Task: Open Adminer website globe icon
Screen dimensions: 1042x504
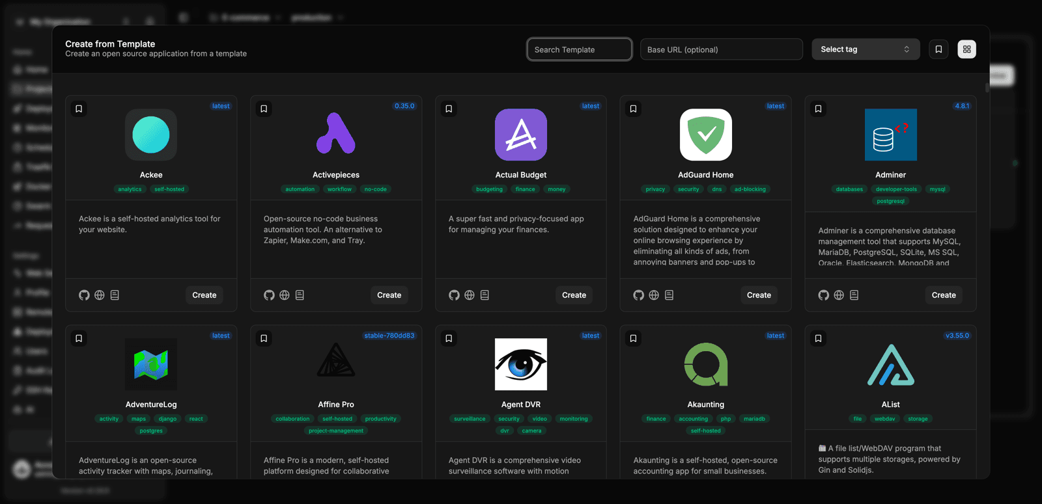Action: (839, 295)
